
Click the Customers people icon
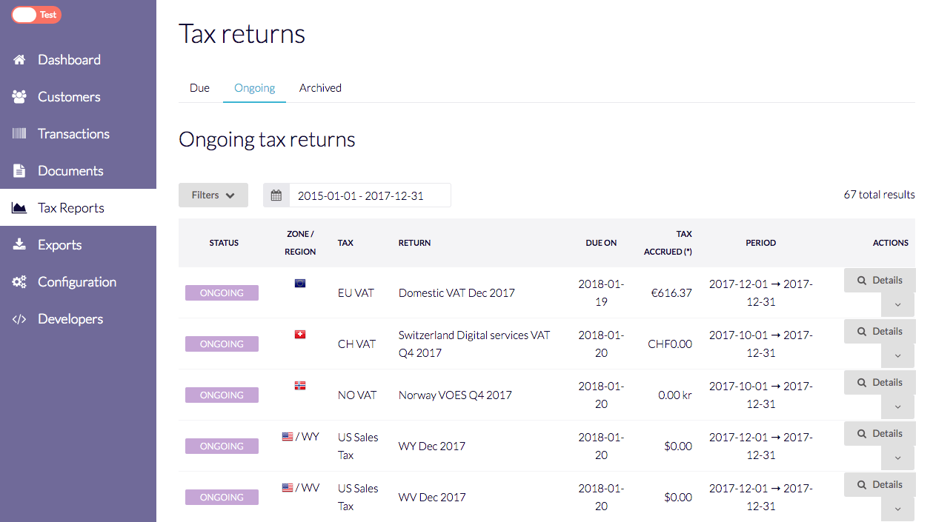20,97
